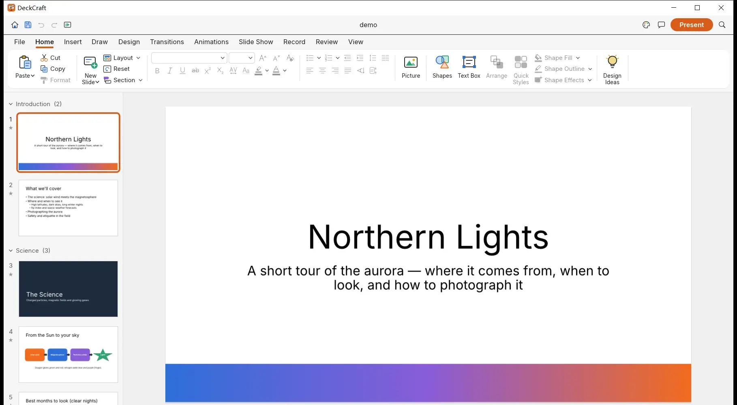
Task: Cut the selection with scissors icon
Action: [x=51, y=58]
